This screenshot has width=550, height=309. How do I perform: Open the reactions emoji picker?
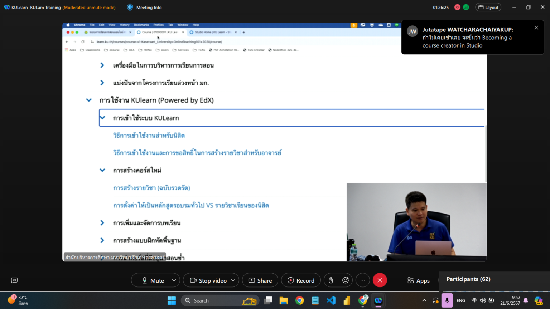tap(346, 280)
